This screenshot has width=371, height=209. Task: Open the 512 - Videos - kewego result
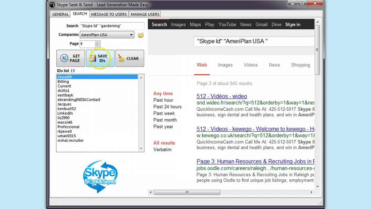click(255, 129)
